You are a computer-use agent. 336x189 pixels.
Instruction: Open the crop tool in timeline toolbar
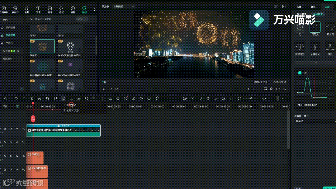[x=47, y=98]
